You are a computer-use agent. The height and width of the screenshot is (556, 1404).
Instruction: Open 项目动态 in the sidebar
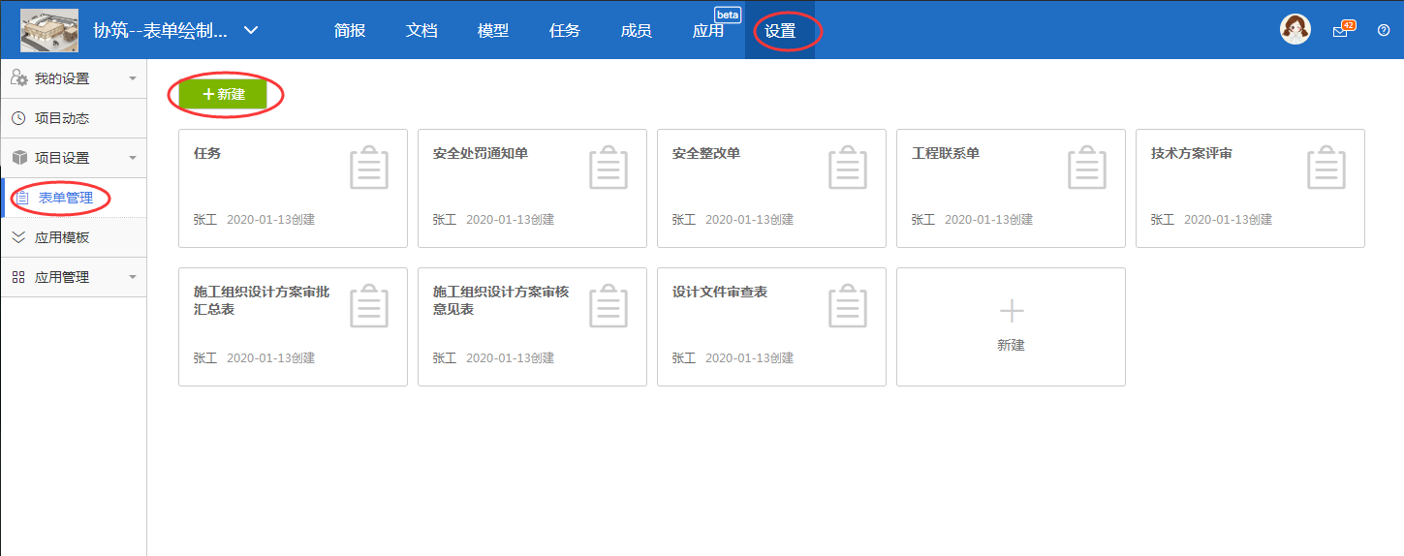click(62, 118)
